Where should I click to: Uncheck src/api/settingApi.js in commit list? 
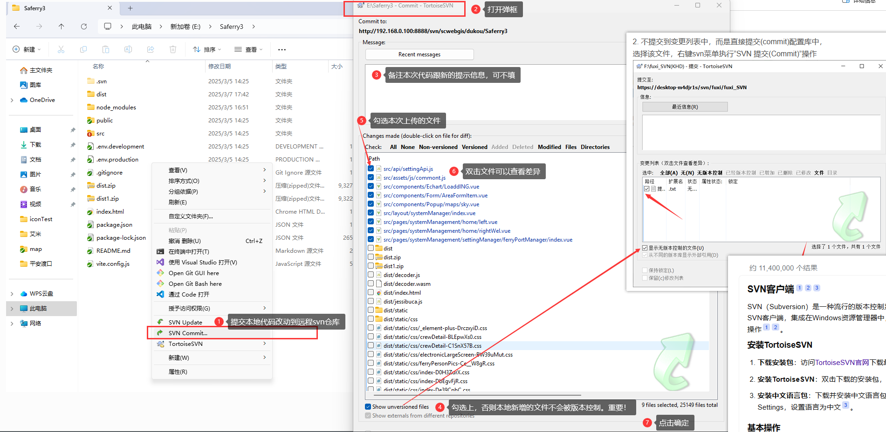click(371, 169)
